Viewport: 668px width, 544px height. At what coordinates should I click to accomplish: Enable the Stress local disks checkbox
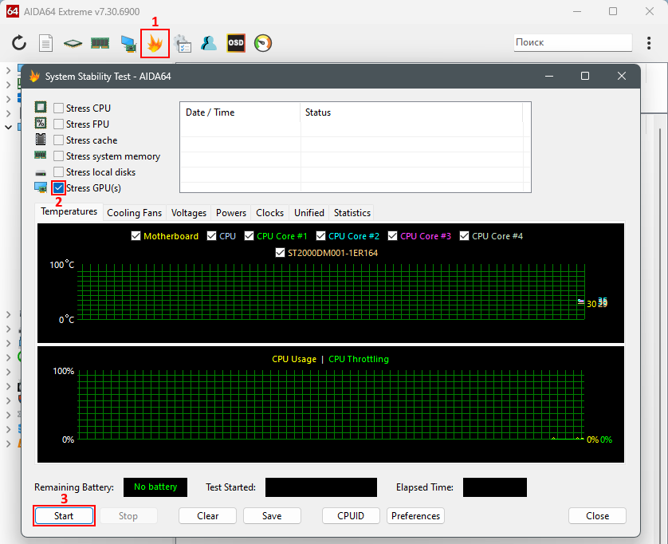58,171
